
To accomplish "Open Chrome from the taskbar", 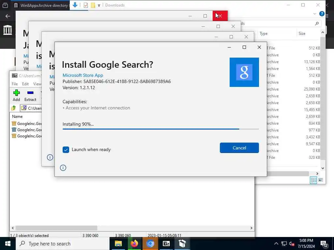I will click(x=150, y=243).
